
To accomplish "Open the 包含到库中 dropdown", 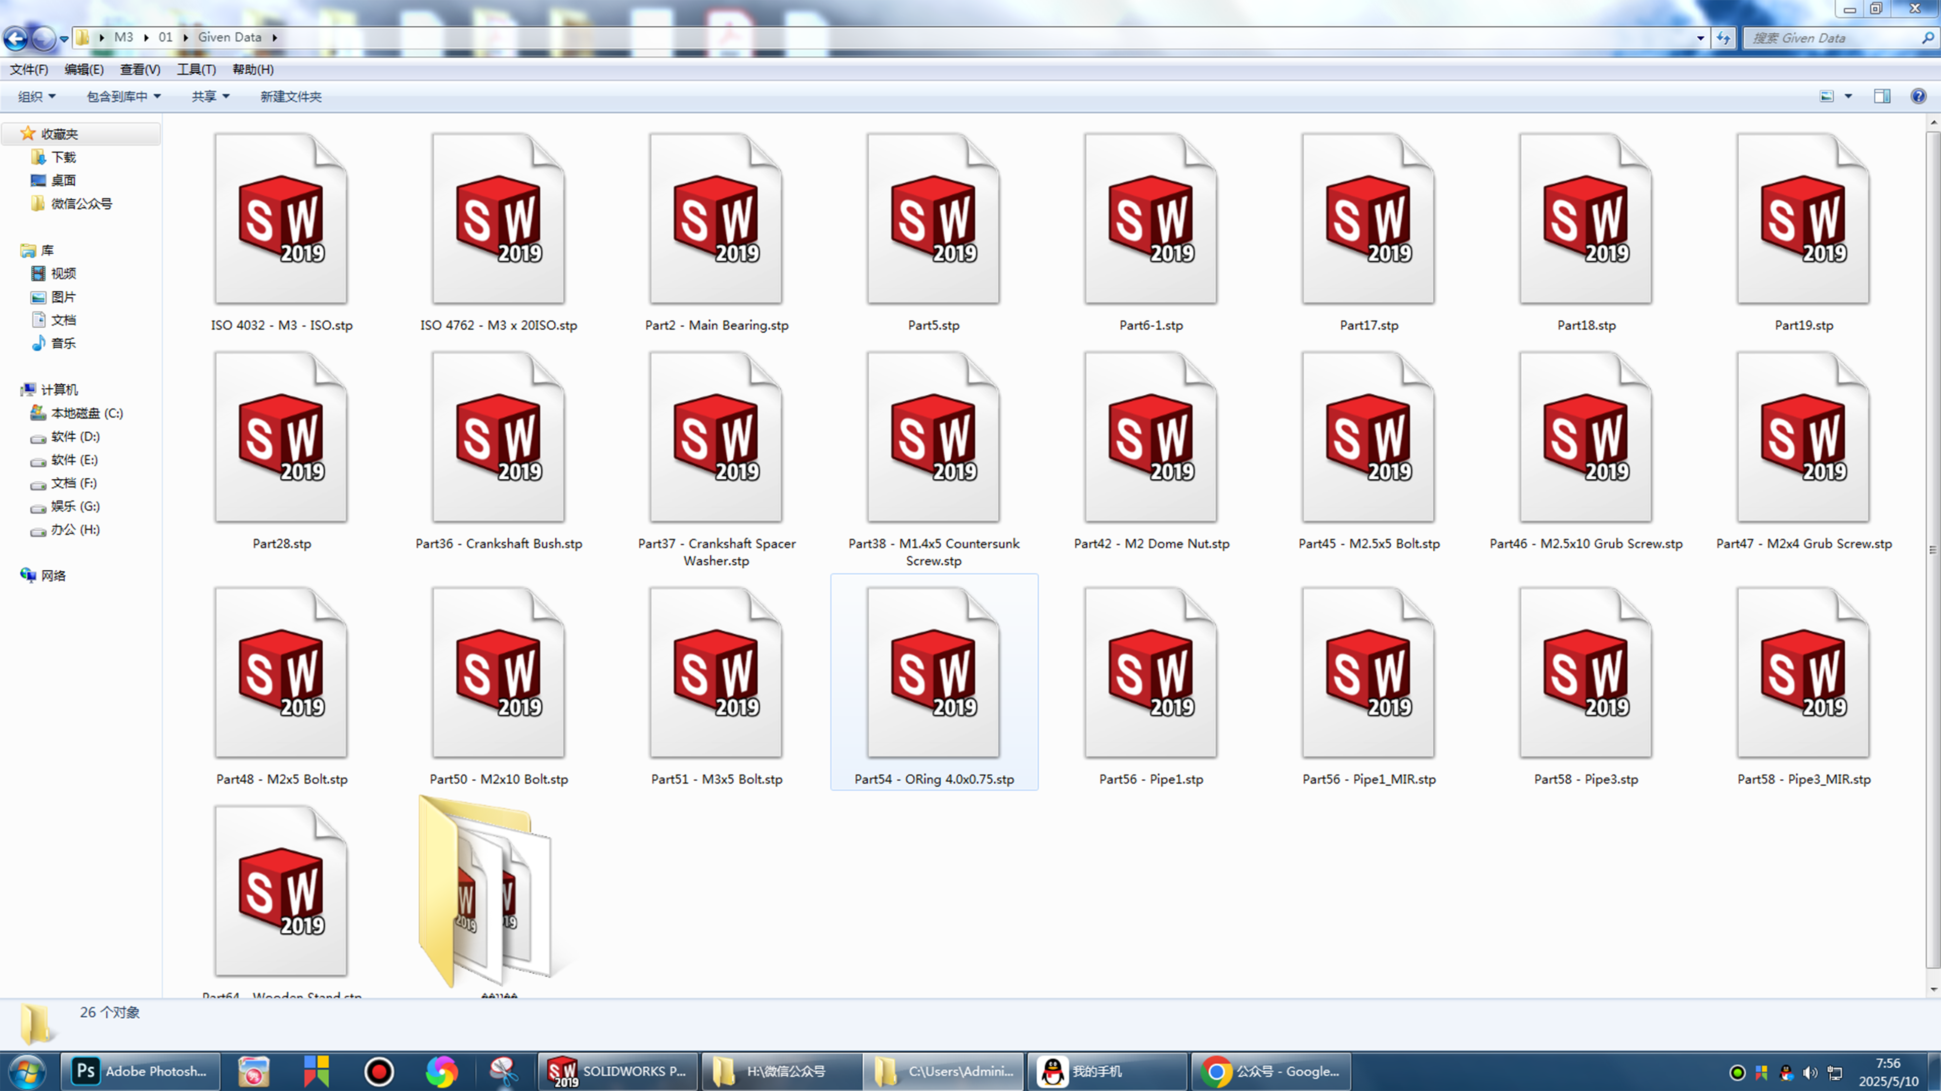I will coord(123,97).
